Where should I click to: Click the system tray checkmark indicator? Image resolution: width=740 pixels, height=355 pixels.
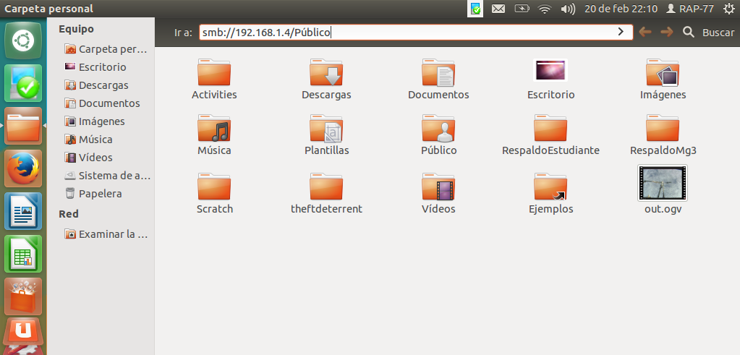click(x=475, y=9)
